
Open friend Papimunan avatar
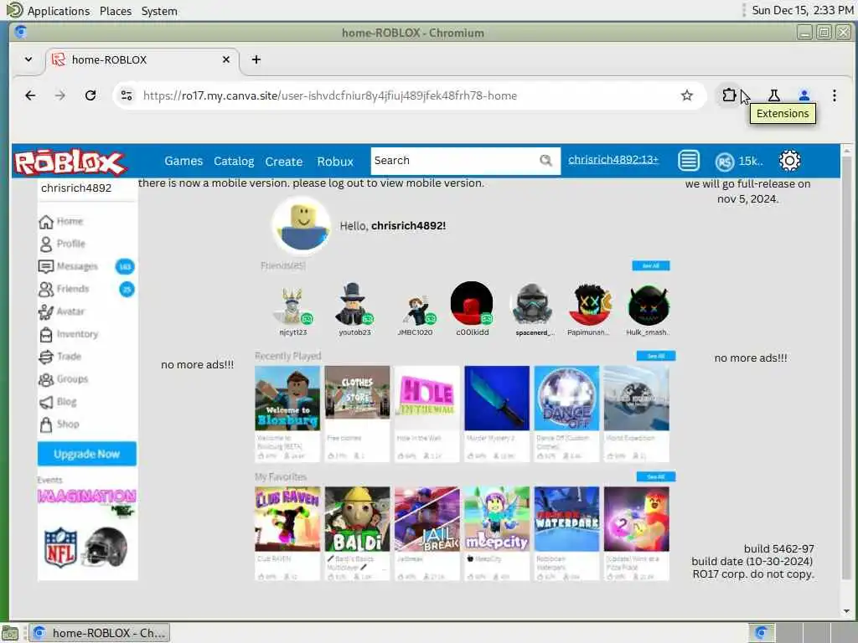(x=589, y=305)
